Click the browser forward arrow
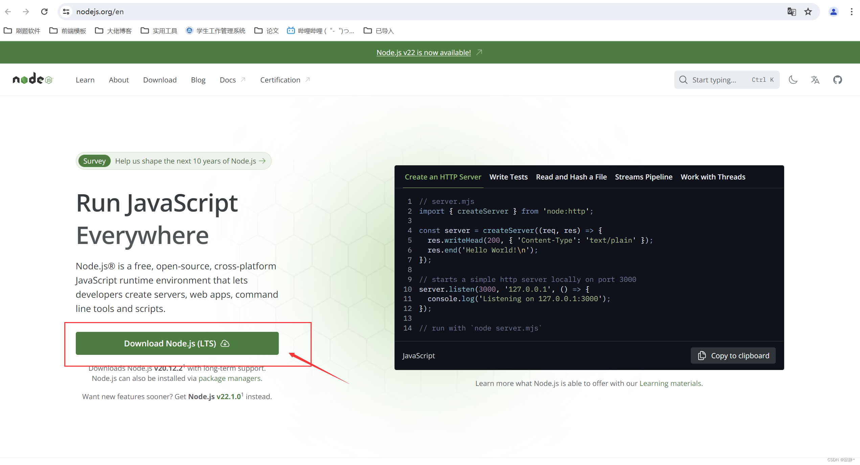This screenshot has width=860, height=465. (26, 11)
